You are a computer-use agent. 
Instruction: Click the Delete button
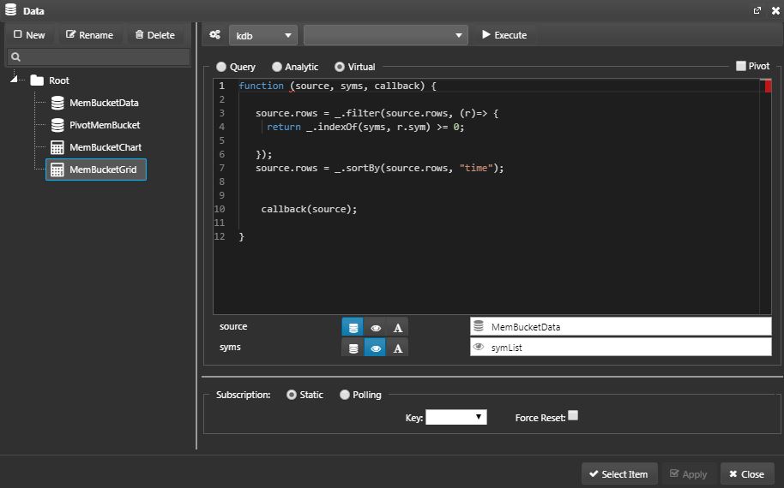pyautogui.click(x=155, y=35)
